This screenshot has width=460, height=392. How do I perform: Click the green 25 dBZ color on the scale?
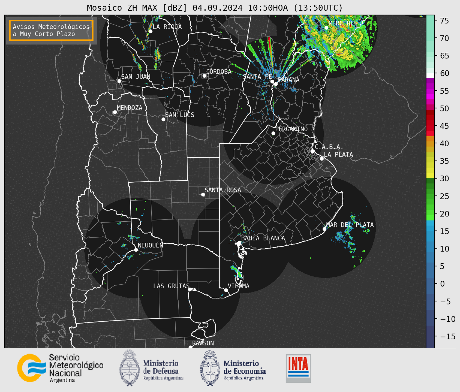[x=430, y=196]
